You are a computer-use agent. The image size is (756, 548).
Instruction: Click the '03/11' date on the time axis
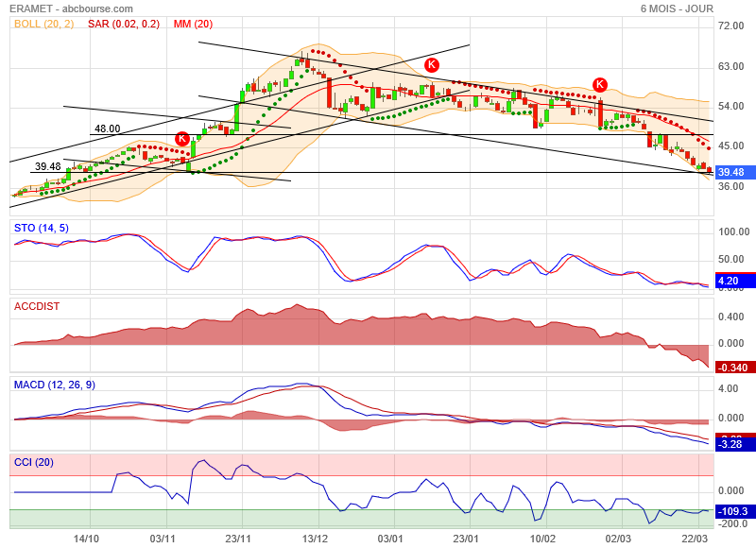(x=163, y=539)
